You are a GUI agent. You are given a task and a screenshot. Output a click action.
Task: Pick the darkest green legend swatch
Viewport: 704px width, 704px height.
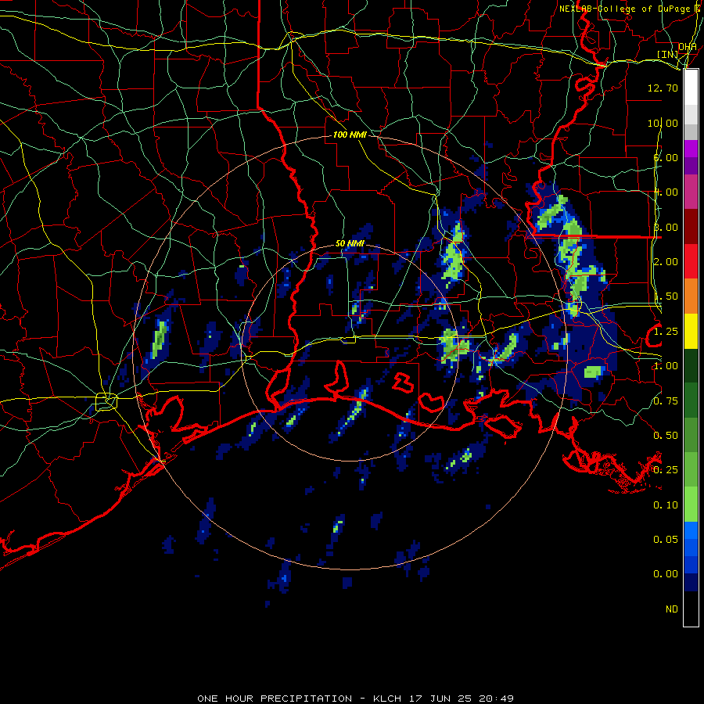(691, 365)
